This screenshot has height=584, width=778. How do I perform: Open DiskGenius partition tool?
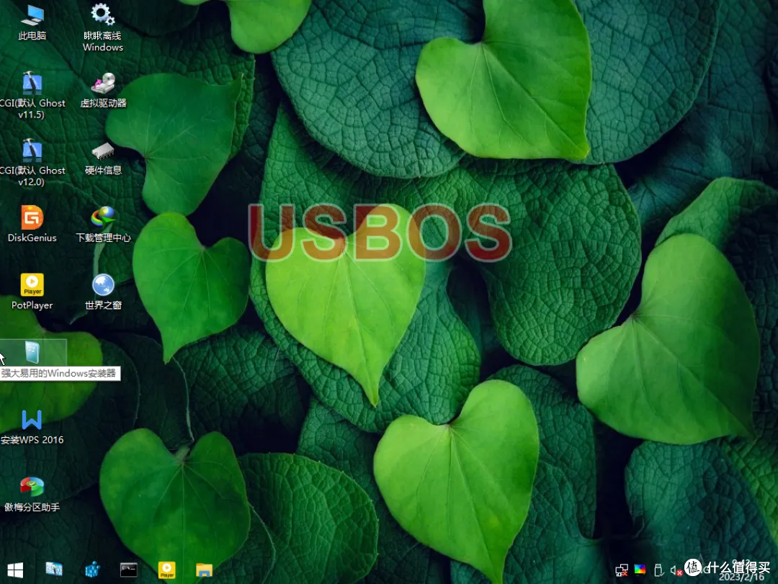32,220
